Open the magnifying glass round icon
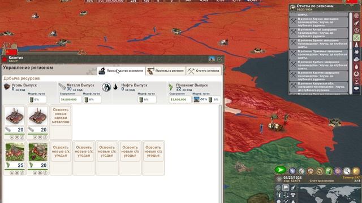 tap(347, 171)
